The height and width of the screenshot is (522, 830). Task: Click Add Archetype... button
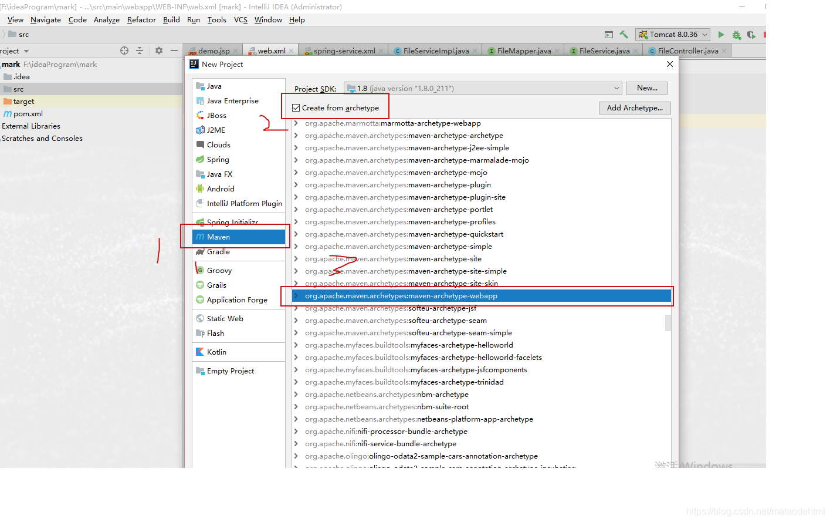[x=635, y=108]
